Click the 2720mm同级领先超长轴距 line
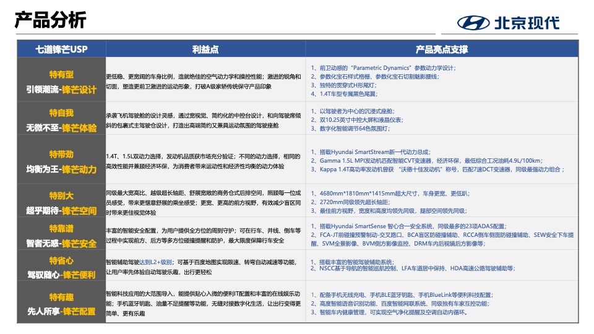The height and width of the screenshot is (334, 594). (350, 202)
